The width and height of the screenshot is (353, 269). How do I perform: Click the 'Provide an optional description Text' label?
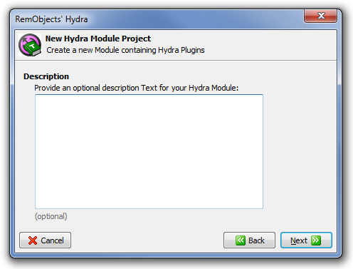coord(137,88)
